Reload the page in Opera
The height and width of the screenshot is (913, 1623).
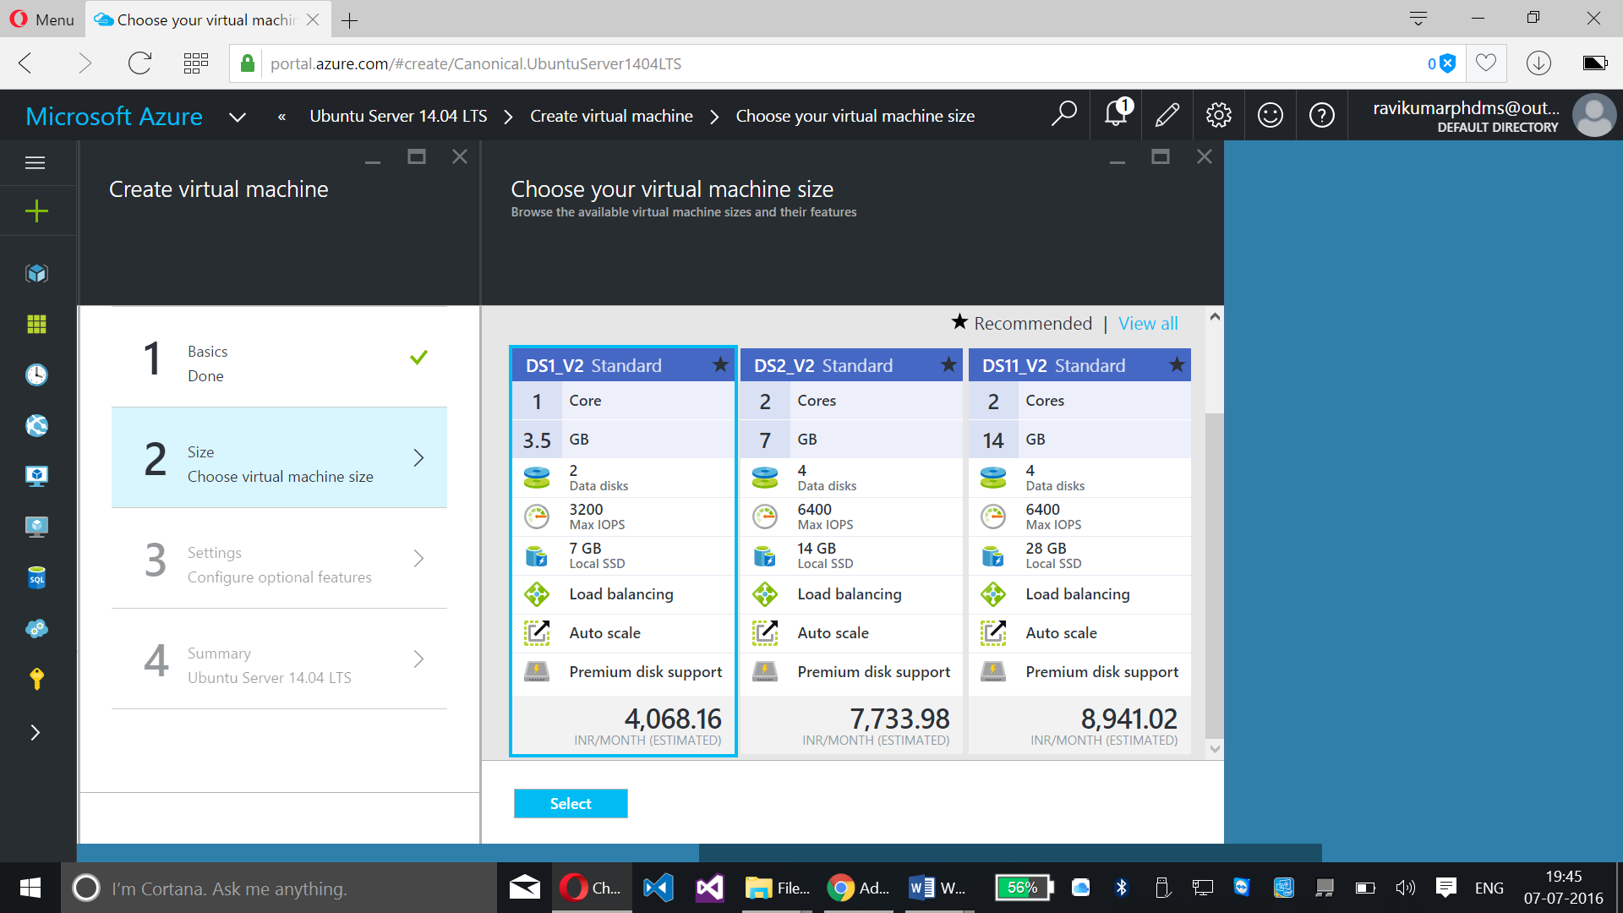click(139, 63)
